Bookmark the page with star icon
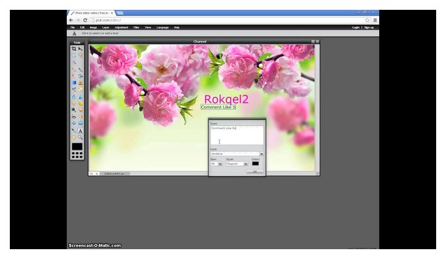446x259 pixels. click(x=367, y=20)
